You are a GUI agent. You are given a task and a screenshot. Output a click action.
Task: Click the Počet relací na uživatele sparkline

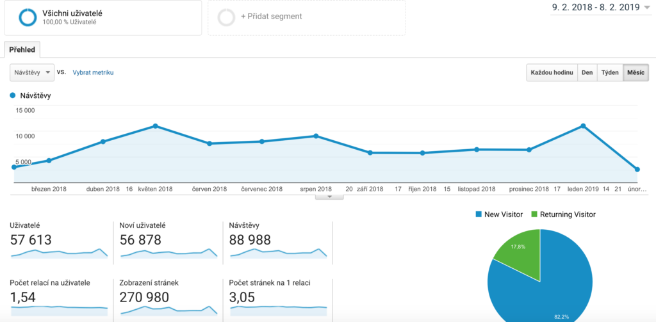click(x=59, y=308)
